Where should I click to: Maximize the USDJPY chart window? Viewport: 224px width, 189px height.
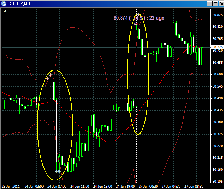click(x=214, y=4)
